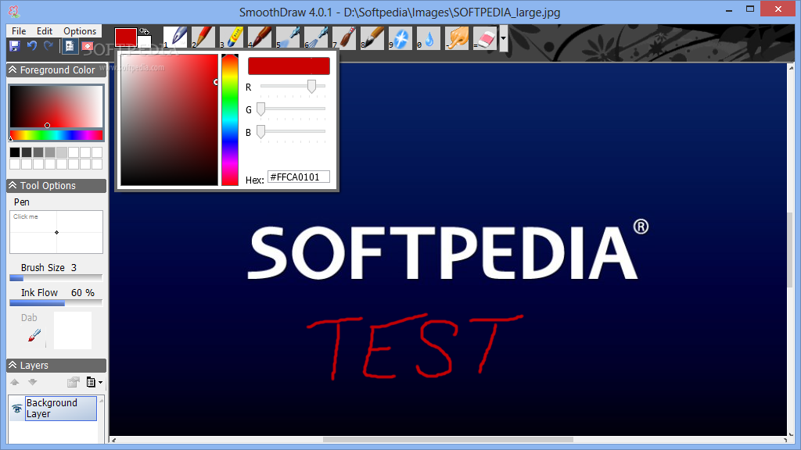Select the Pen tool numbered 1
This screenshot has height=450, width=801.
click(174, 37)
